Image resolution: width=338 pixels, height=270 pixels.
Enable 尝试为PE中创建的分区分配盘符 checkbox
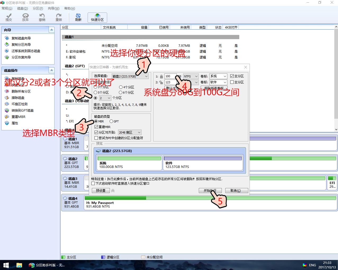96,138
